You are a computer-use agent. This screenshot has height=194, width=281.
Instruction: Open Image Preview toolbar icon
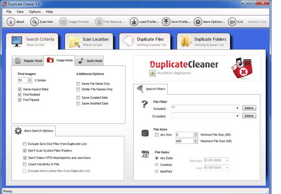pyautogui.click(x=63, y=22)
